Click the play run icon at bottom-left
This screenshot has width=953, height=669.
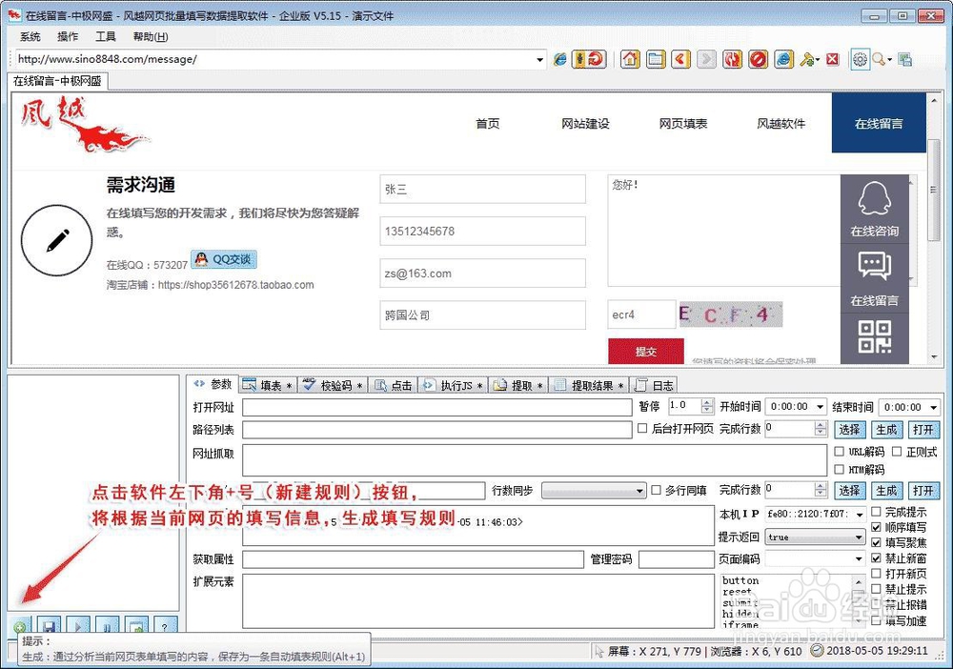tap(78, 626)
